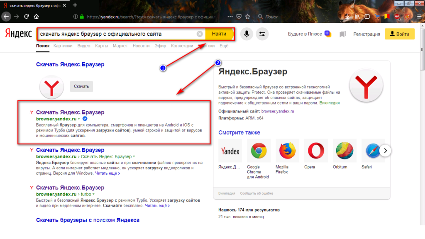This screenshot has height=239, width=425.
Task: Click the verified checkmark beside browser.yandex.ru
Action: tap(85, 119)
